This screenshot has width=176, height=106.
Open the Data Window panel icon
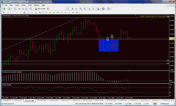click(19, 9)
